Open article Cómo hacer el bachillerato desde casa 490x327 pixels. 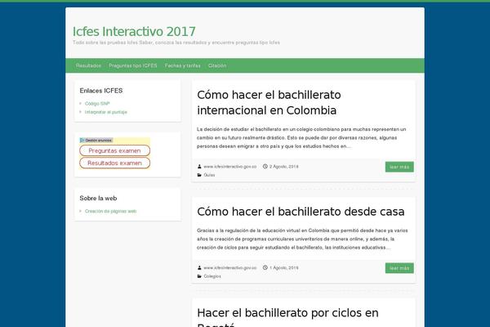pos(301,212)
